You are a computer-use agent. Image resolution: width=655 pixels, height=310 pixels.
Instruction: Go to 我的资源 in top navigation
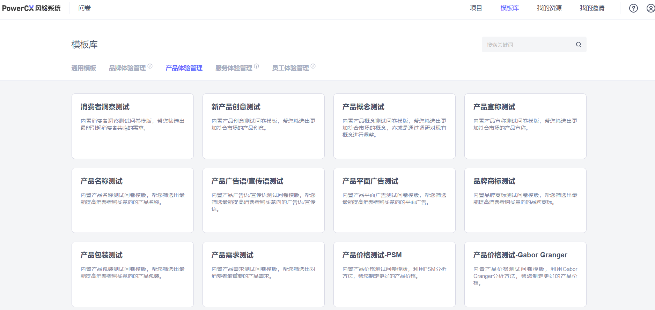tap(549, 8)
